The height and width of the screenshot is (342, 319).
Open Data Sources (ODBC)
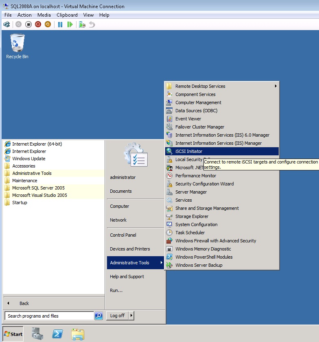tap(222, 111)
